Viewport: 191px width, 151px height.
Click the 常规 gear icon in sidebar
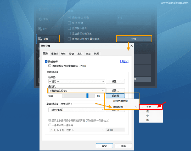click(x=40, y=19)
